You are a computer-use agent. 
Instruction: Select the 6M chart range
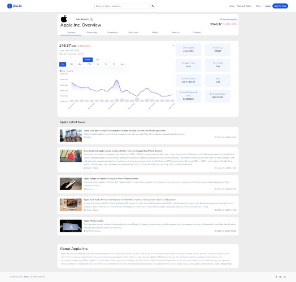(x=80, y=64)
